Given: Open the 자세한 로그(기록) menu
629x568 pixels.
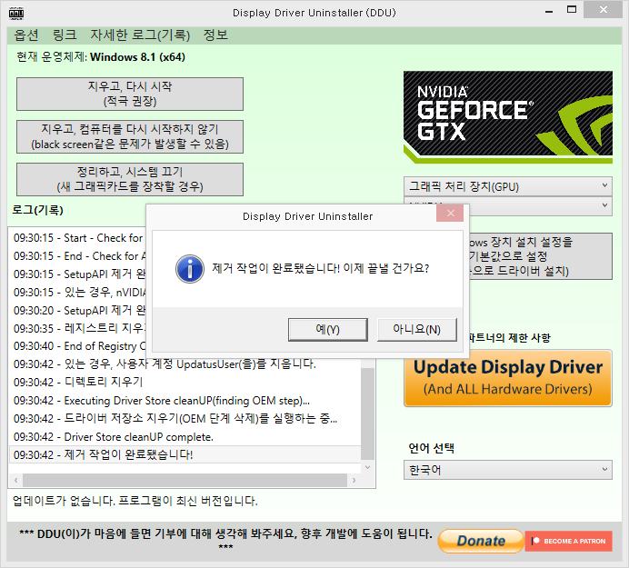Looking at the screenshot, I should tap(140, 35).
